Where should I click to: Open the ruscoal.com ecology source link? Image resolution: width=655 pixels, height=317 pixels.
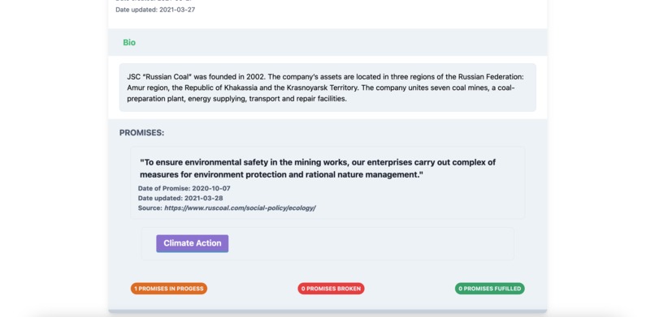coord(240,208)
